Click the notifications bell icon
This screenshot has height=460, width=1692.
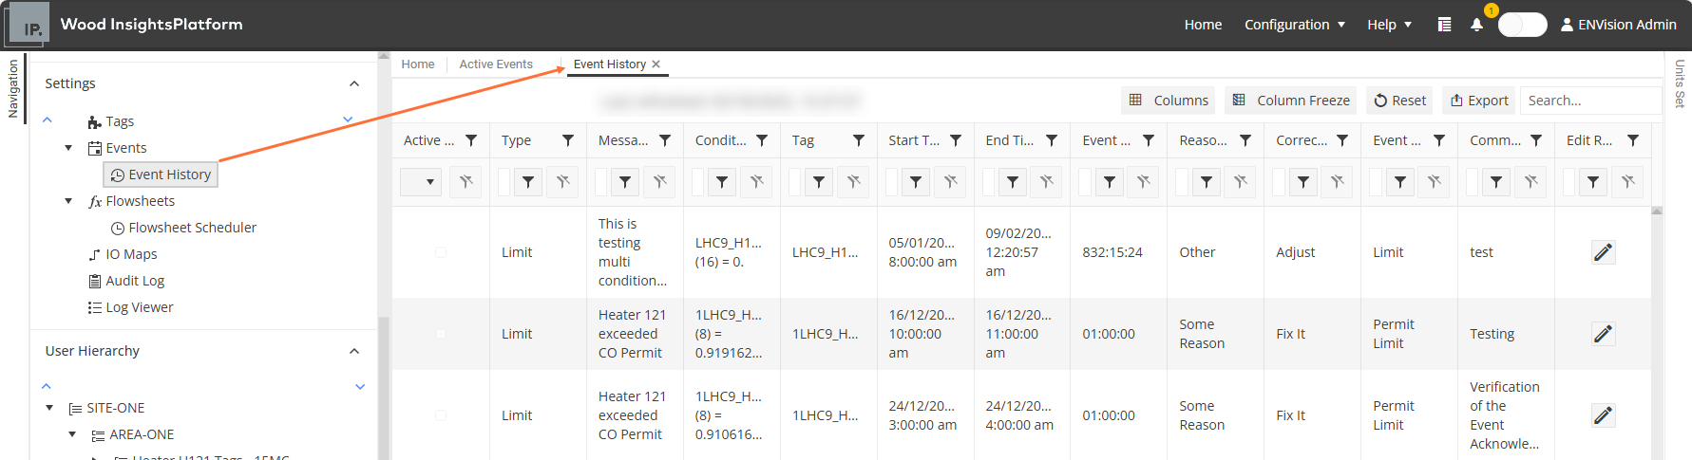tap(1476, 25)
